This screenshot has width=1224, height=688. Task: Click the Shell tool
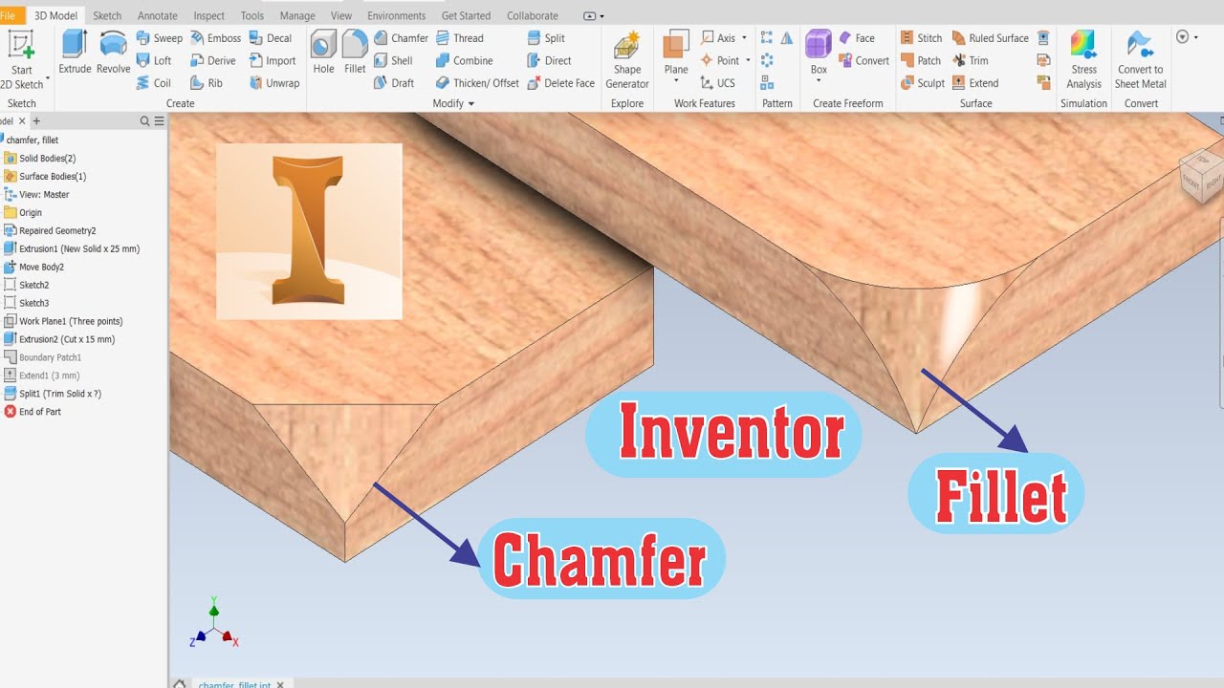[393, 60]
